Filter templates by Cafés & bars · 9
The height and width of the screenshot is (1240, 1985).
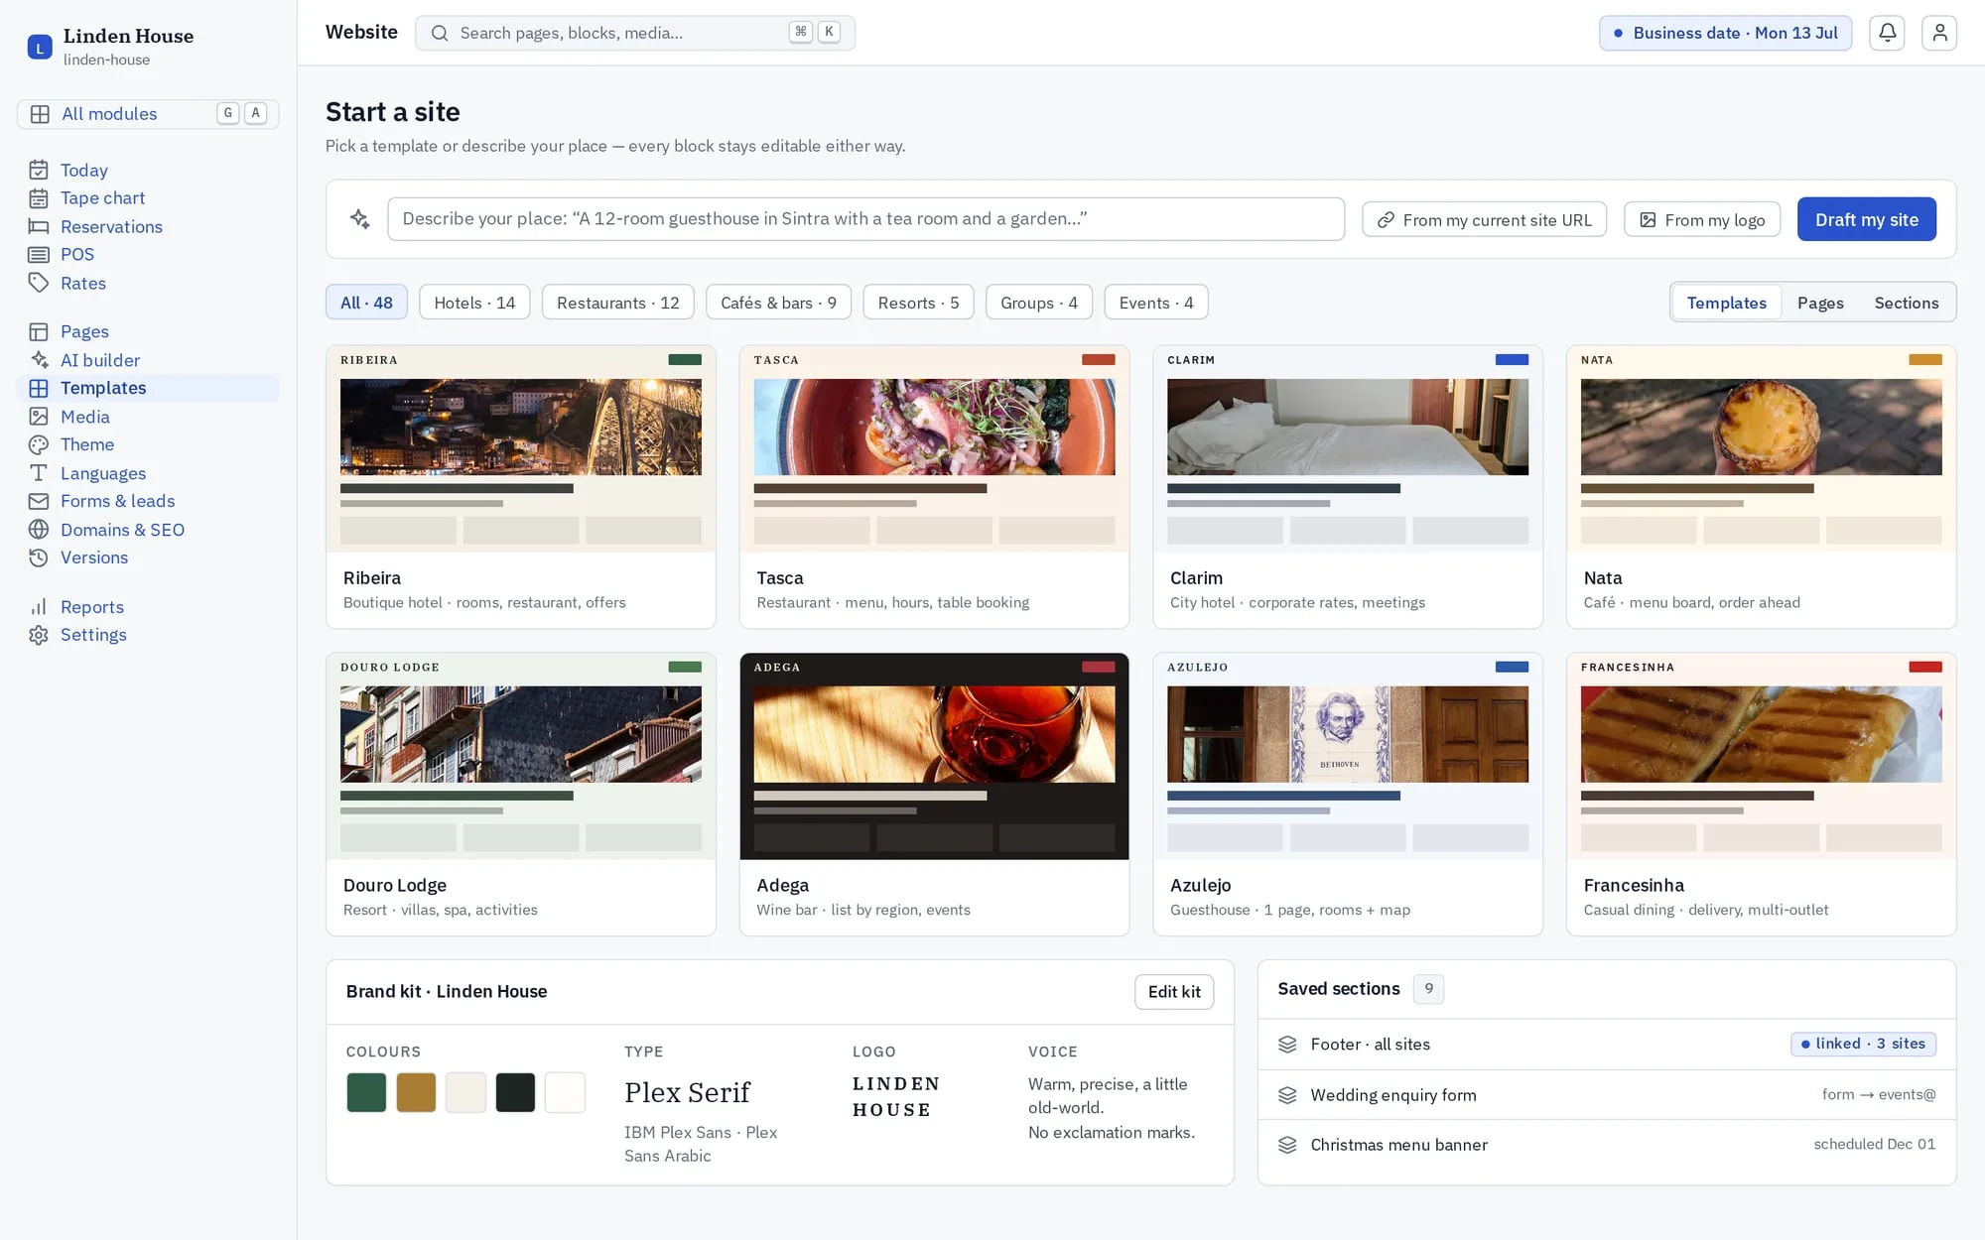pos(778,303)
